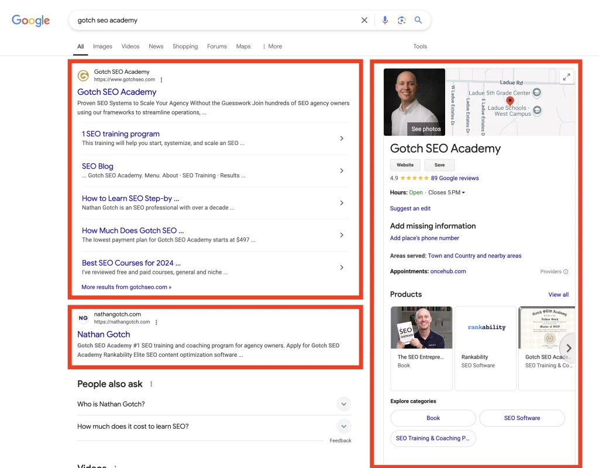599x468 pixels.
Task: Select the Book category chip
Action: point(433,418)
